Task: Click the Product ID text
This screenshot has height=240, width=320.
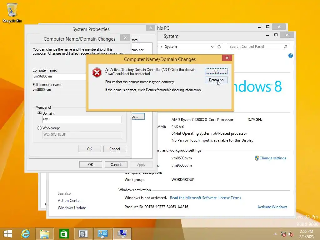Action: tap(156, 207)
